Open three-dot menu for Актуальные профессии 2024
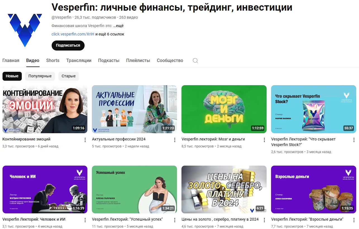Image resolution: width=359 pixels, height=229 pixels. tap(175, 140)
